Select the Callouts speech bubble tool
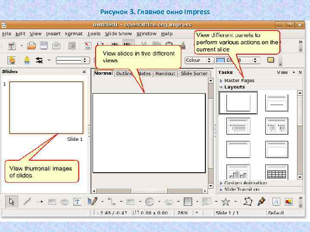 [206, 201]
